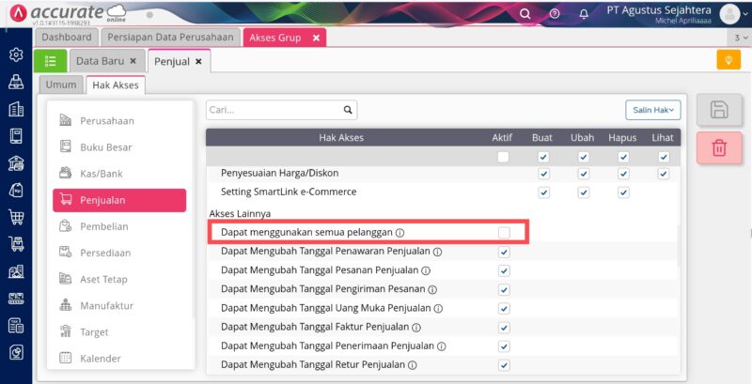Viewport: 752px width, 384px height.
Task: Toggle Buat checkbox for Penyesuaian Harga/Diskon
Action: coord(543,174)
